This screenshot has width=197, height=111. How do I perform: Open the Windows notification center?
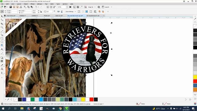point(194,109)
